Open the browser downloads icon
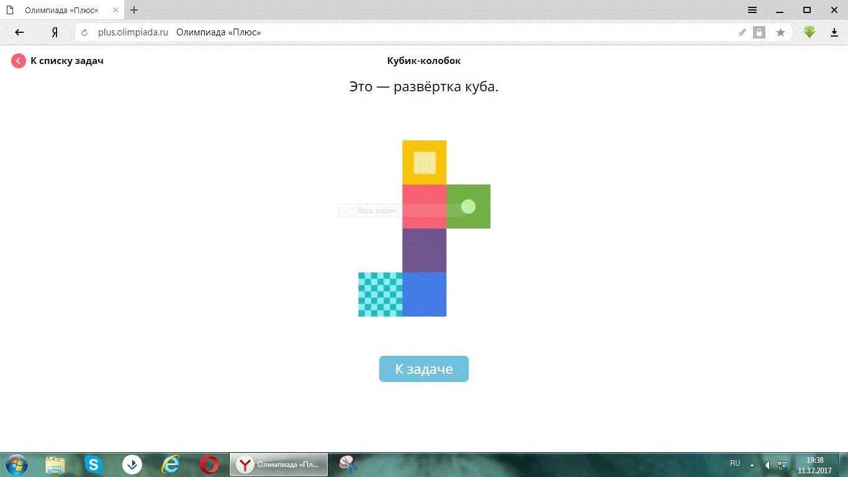This screenshot has width=848, height=477. [834, 32]
